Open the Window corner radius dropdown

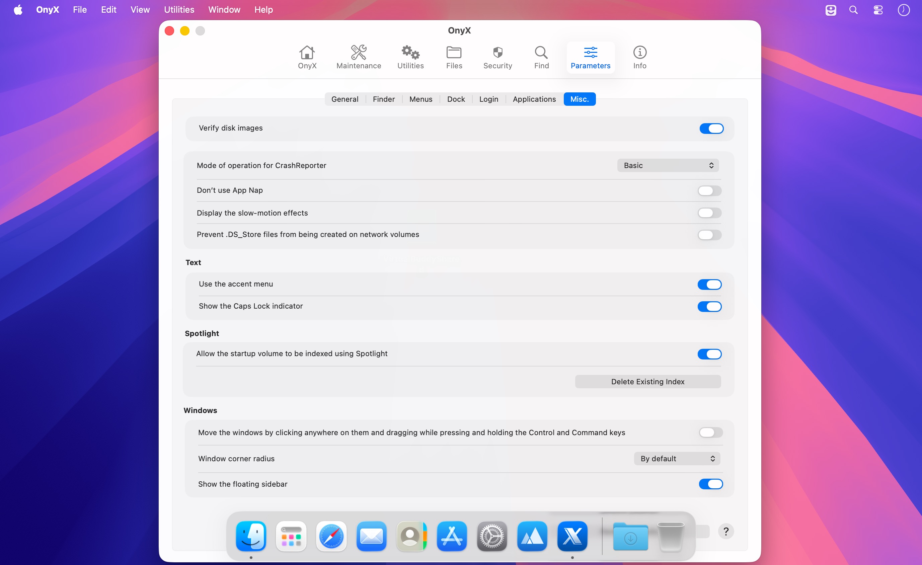point(677,458)
